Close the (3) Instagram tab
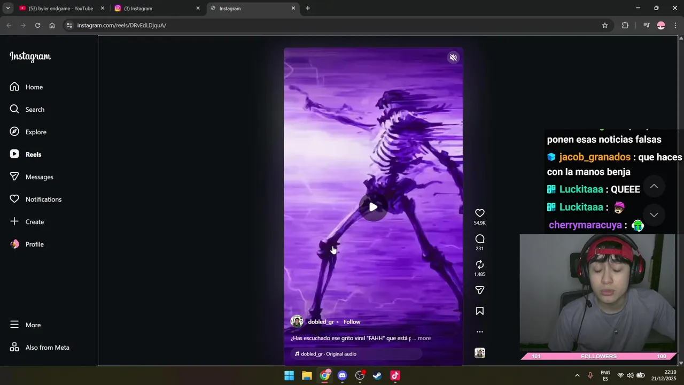Image resolution: width=684 pixels, height=385 pixels. [x=198, y=8]
